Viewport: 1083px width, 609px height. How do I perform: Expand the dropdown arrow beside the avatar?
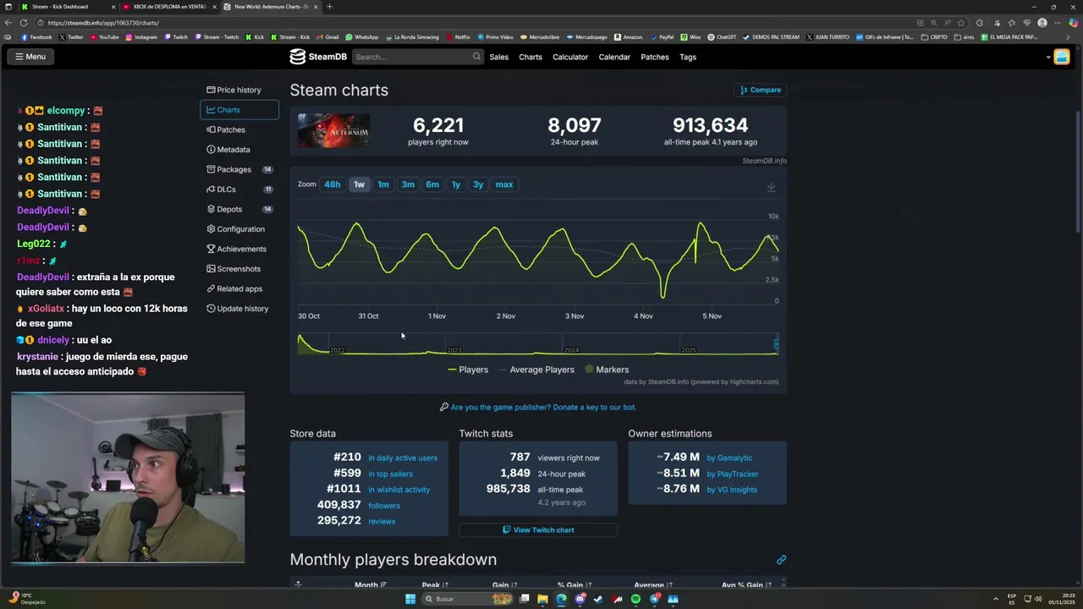click(1047, 58)
